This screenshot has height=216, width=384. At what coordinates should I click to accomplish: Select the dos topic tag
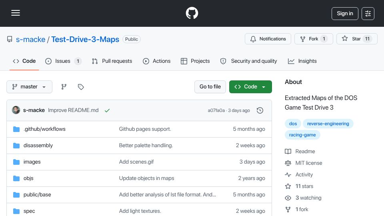pos(293,124)
